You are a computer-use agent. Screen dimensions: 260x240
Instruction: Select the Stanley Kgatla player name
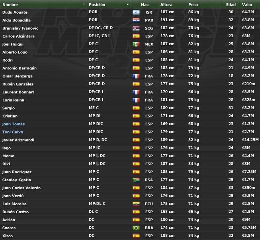(x=17, y=180)
